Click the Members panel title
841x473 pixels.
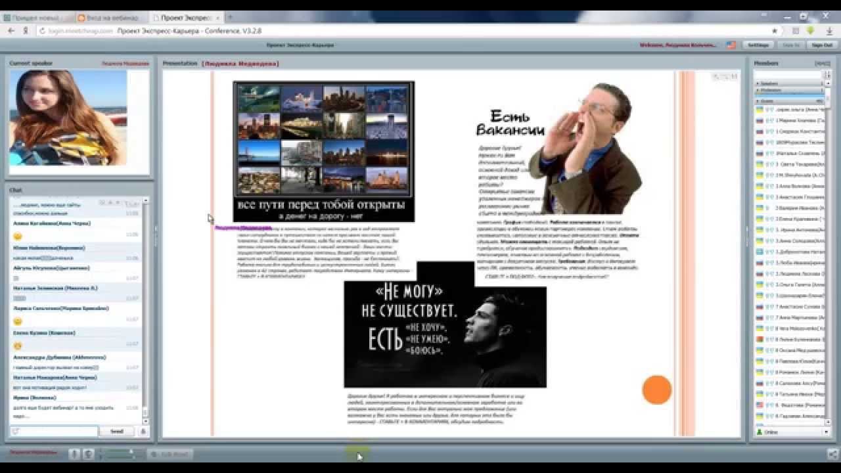coord(767,63)
